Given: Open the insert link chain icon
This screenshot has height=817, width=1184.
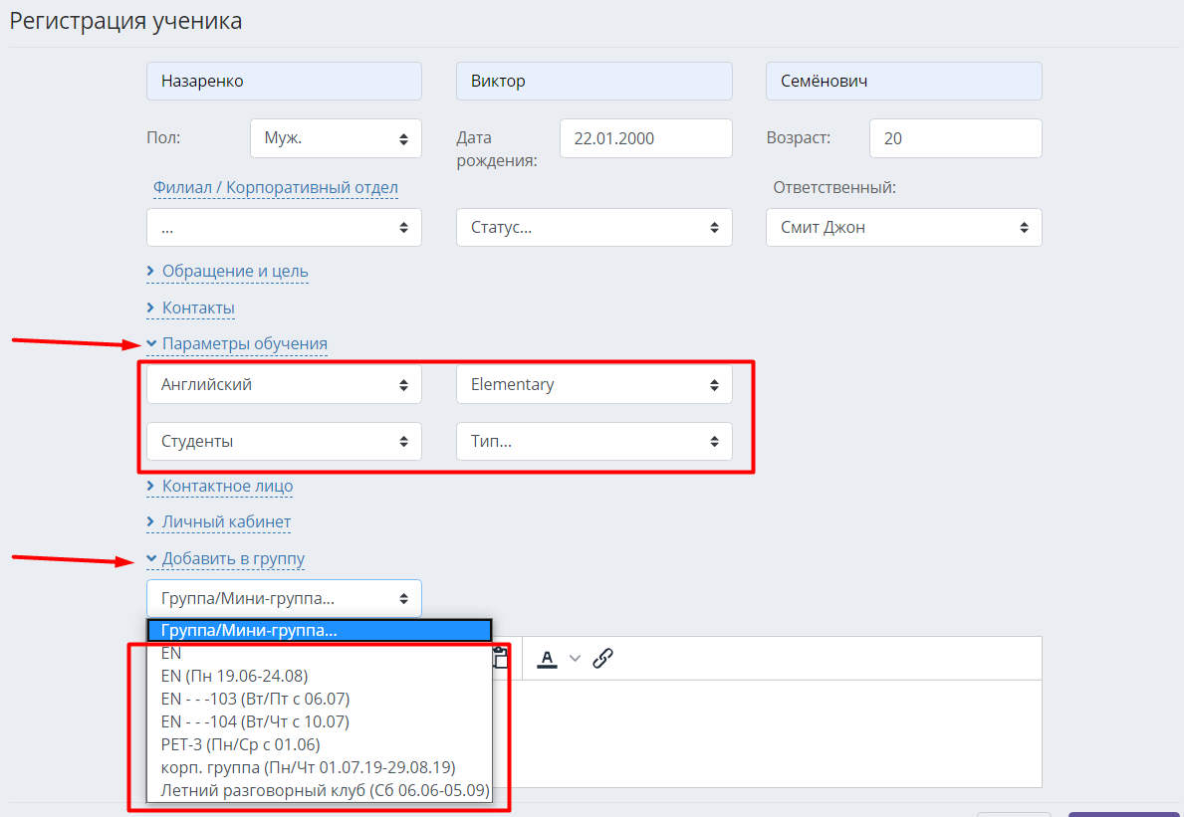Looking at the screenshot, I should click(602, 659).
